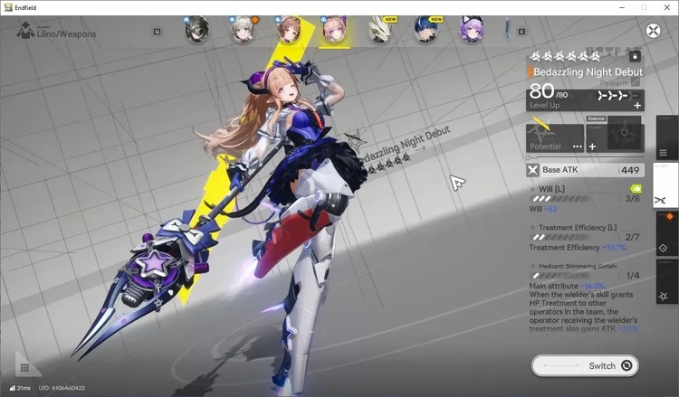679x397 pixels.
Task: Click the six-star rarity row
Action: (x=565, y=56)
